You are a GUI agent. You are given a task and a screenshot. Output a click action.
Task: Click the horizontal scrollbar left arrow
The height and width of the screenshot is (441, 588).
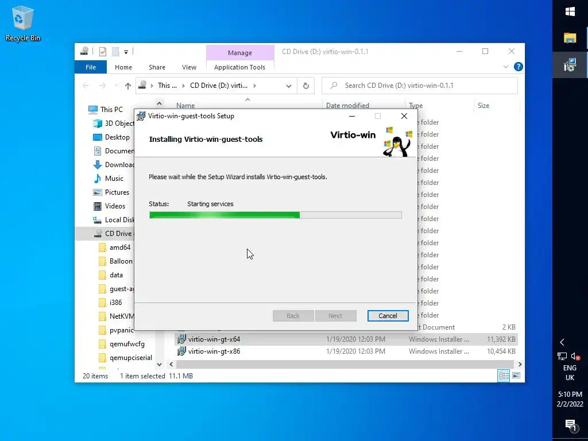171,364
